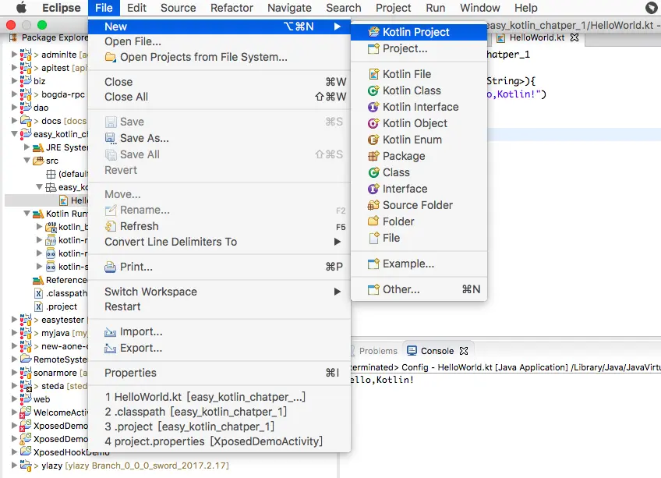The image size is (661, 478).
Task: Close the HelloWorld.kt editor tab
Action: click(x=574, y=37)
